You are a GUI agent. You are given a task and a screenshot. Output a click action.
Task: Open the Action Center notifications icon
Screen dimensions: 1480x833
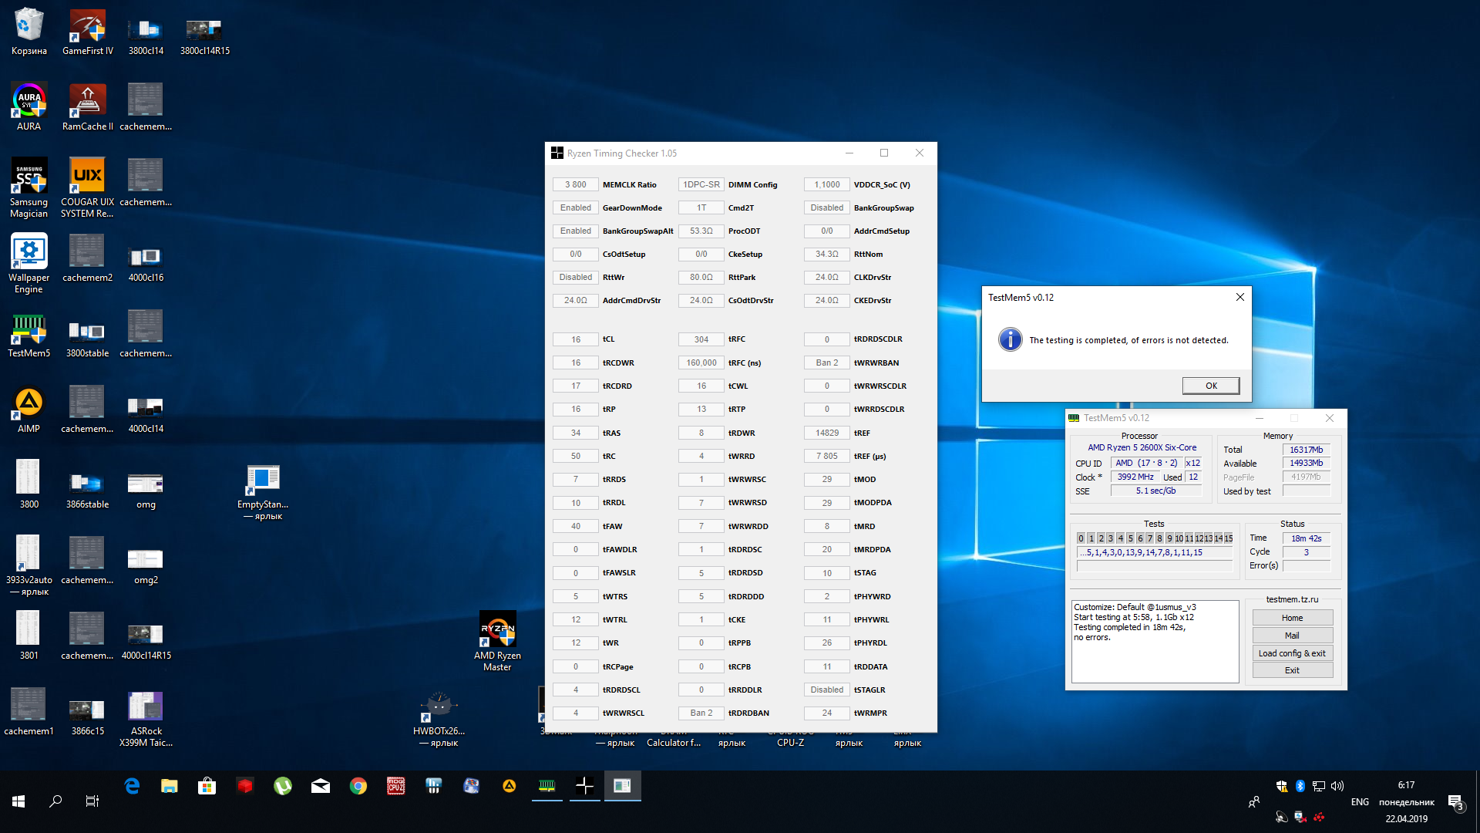tap(1455, 803)
